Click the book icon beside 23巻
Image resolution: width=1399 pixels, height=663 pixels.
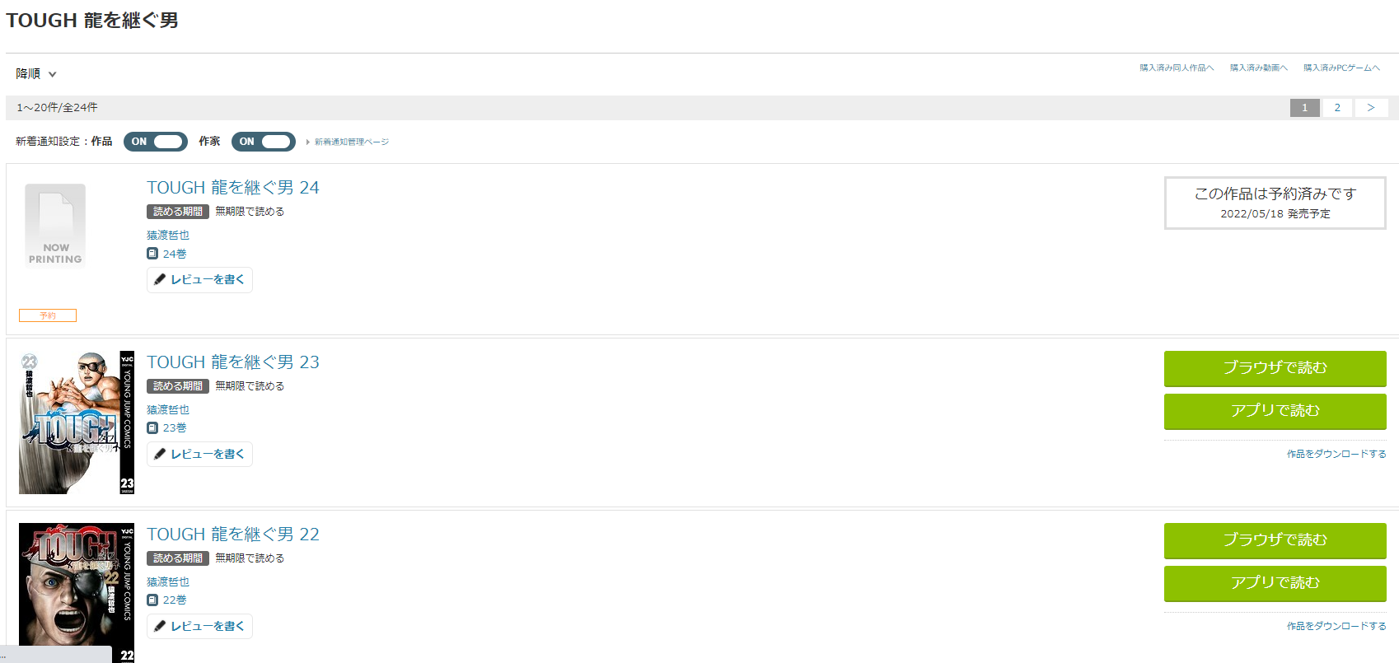pyautogui.click(x=152, y=427)
